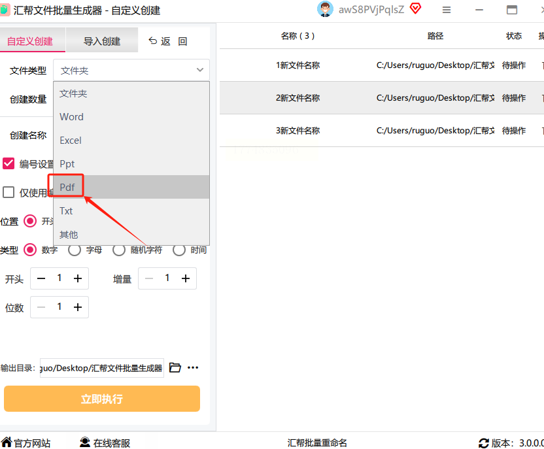This screenshot has width=544, height=449.
Task: Click the version refresh icon
Action: coord(484,443)
